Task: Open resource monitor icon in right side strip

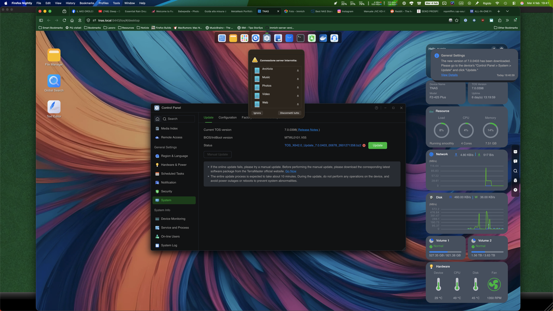Action: click(515, 152)
